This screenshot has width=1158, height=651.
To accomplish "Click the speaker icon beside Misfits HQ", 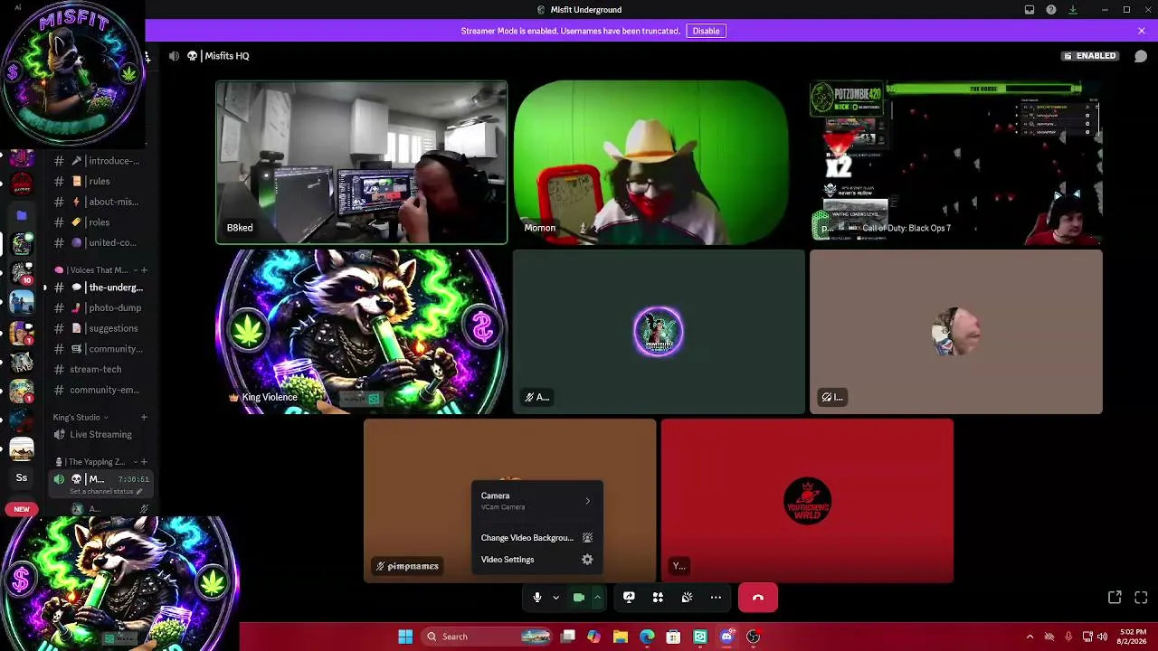I will pyautogui.click(x=174, y=56).
